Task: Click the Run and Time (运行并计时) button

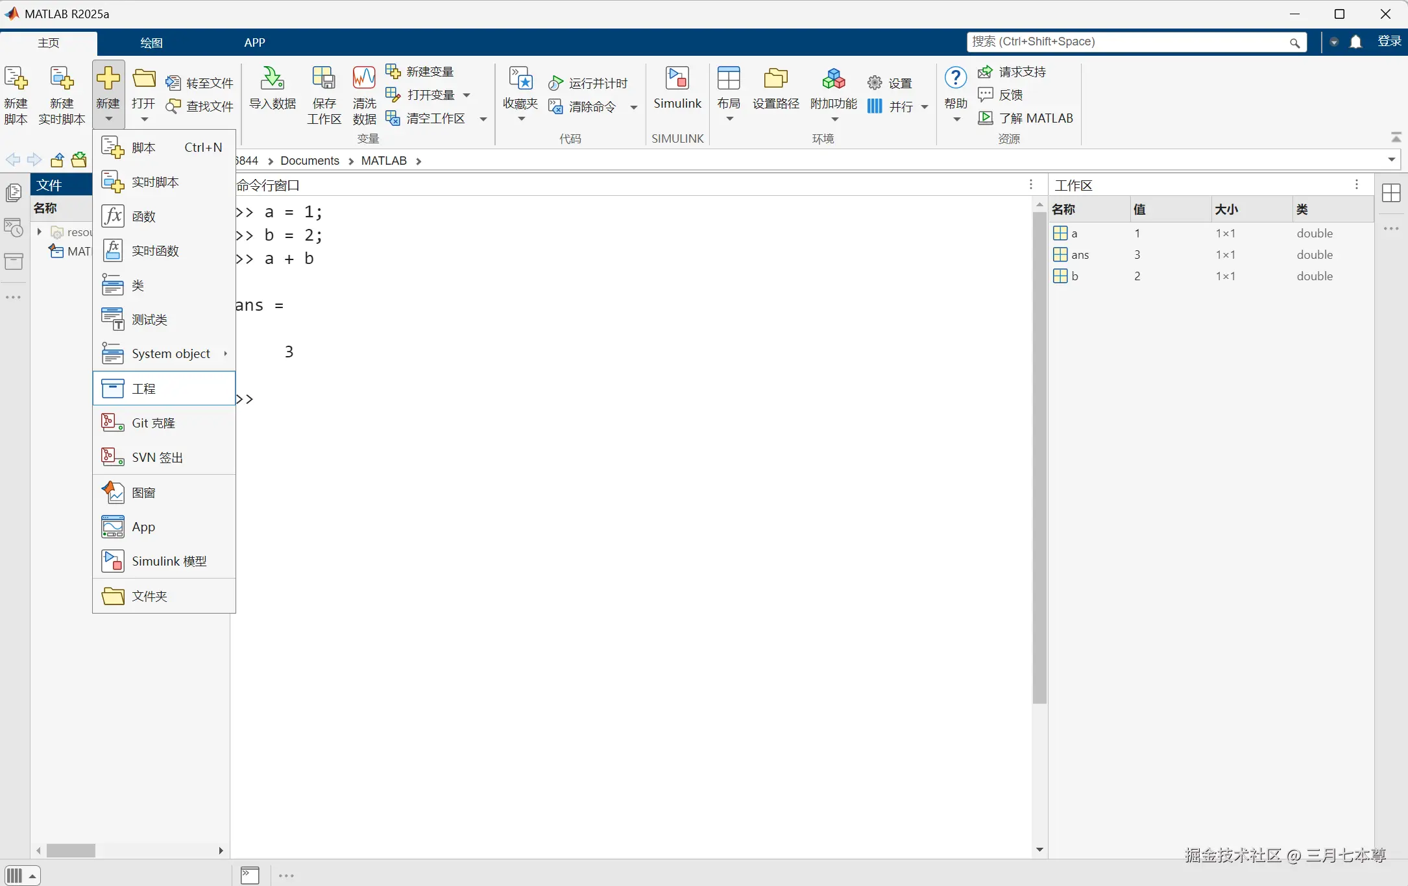Action: 588,83
